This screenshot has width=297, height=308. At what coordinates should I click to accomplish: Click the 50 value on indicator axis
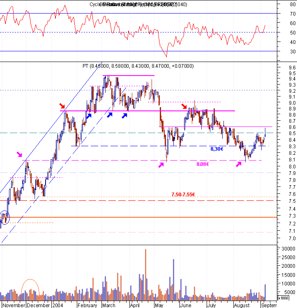tap(292, 32)
